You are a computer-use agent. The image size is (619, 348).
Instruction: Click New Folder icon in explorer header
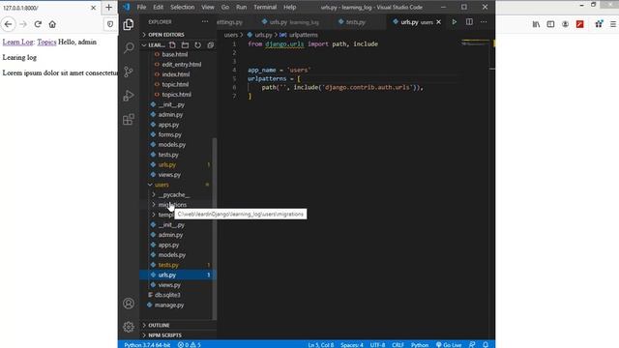coord(185,45)
